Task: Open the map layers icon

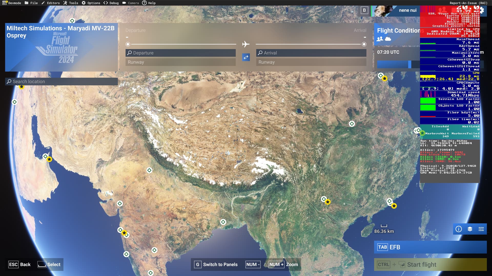Action: pos(470,229)
